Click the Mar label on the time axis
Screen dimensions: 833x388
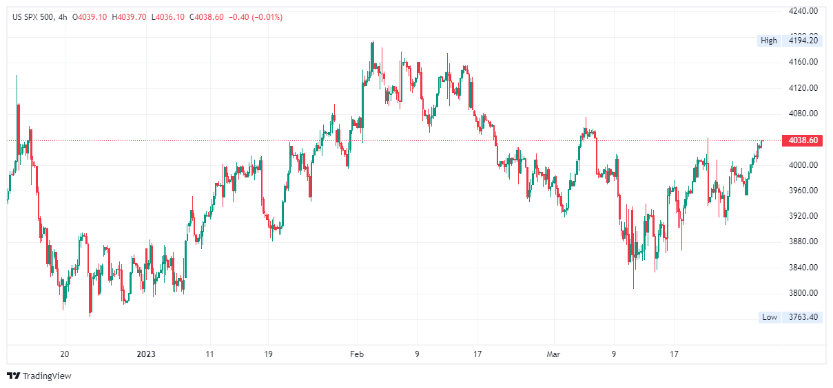point(553,354)
